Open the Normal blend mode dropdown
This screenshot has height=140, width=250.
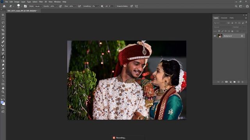(223, 27)
